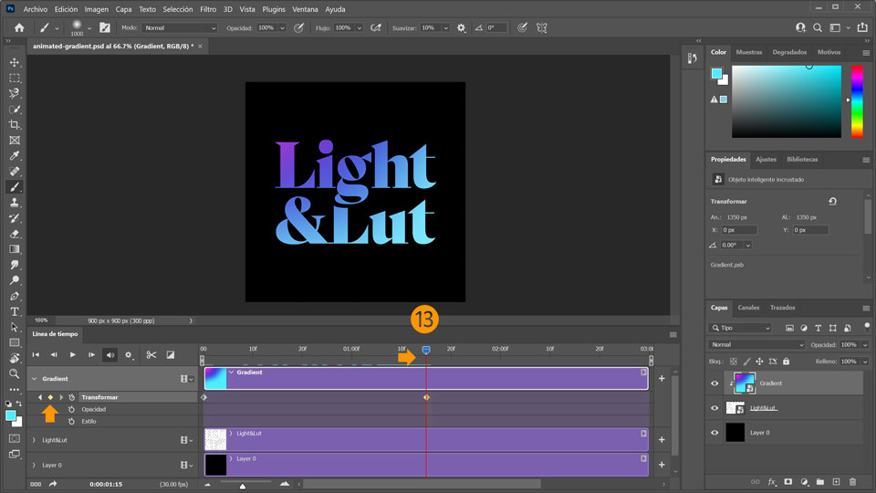Screen dimensions: 876x493
Task: Expand the Light&Lut timeline track
Action: [34, 440]
